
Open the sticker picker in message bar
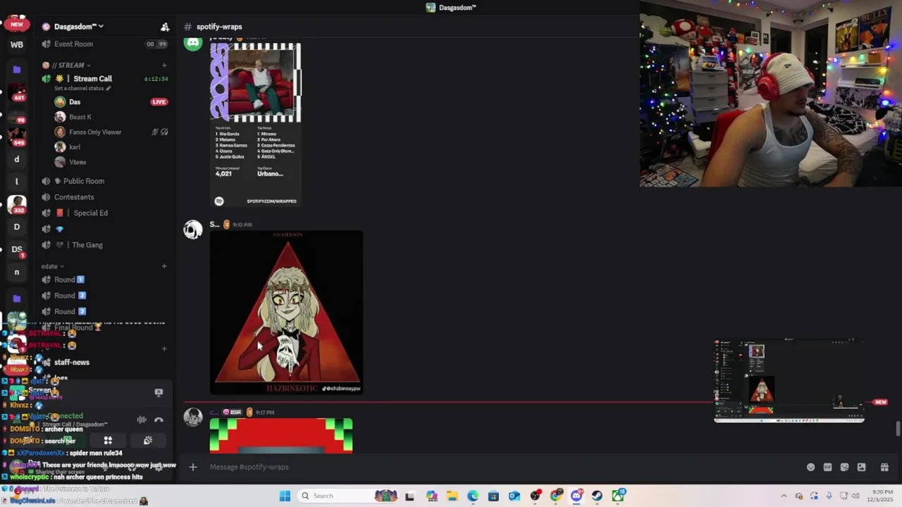tap(844, 467)
